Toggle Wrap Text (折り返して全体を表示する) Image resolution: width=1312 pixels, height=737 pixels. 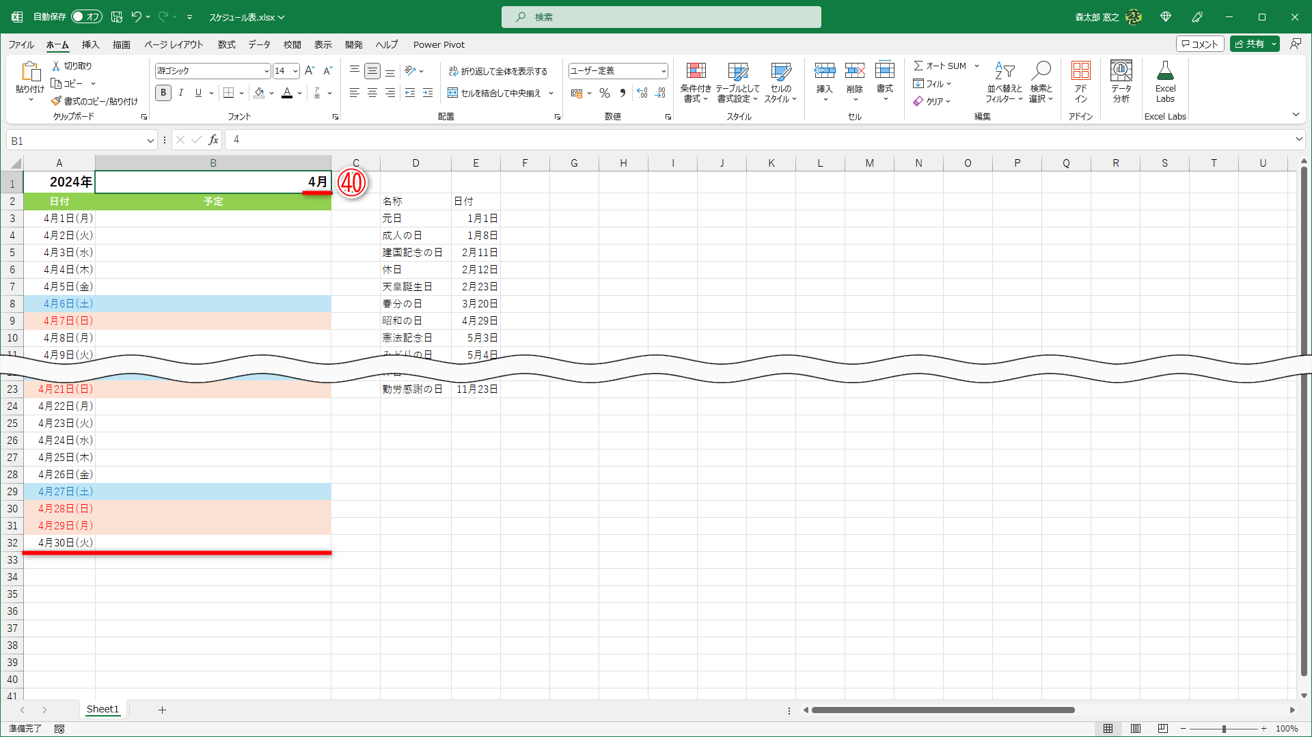tap(498, 71)
